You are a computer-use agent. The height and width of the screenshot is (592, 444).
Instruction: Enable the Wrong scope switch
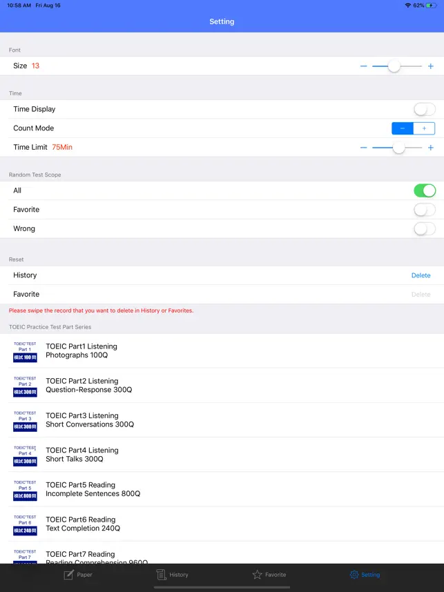(x=425, y=229)
